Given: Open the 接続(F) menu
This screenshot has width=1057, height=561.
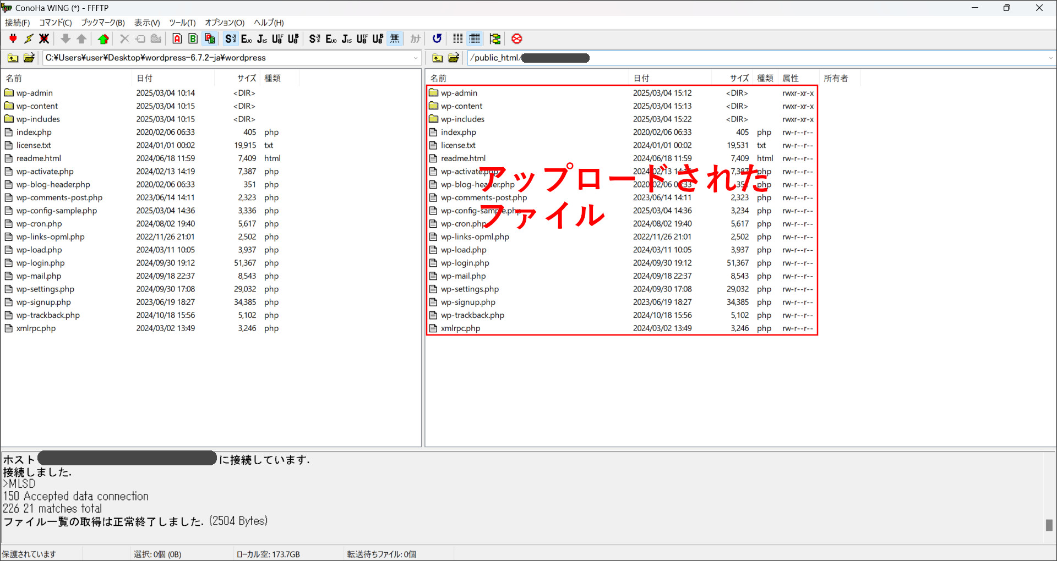Looking at the screenshot, I should click(x=17, y=23).
